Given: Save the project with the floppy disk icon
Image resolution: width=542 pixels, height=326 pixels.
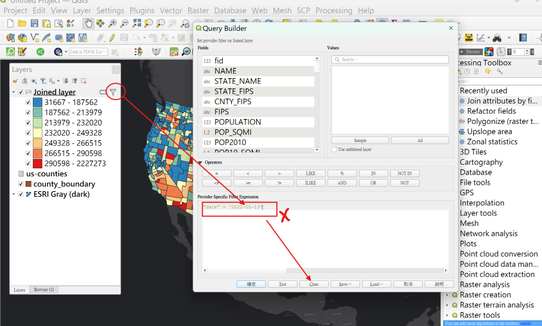Looking at the screenshot, I should point(34,23).
